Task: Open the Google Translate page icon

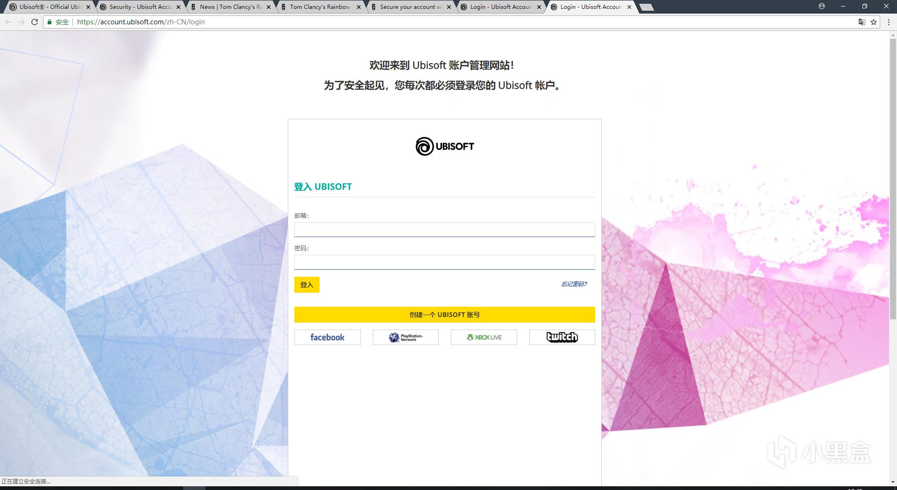Action: pos(862,22)
